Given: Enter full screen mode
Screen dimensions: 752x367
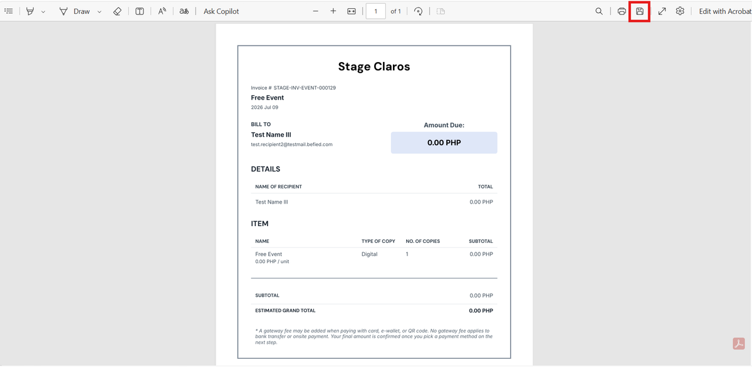Looking at the screenshot, I should pyautogui.click(x=662, y=11).
